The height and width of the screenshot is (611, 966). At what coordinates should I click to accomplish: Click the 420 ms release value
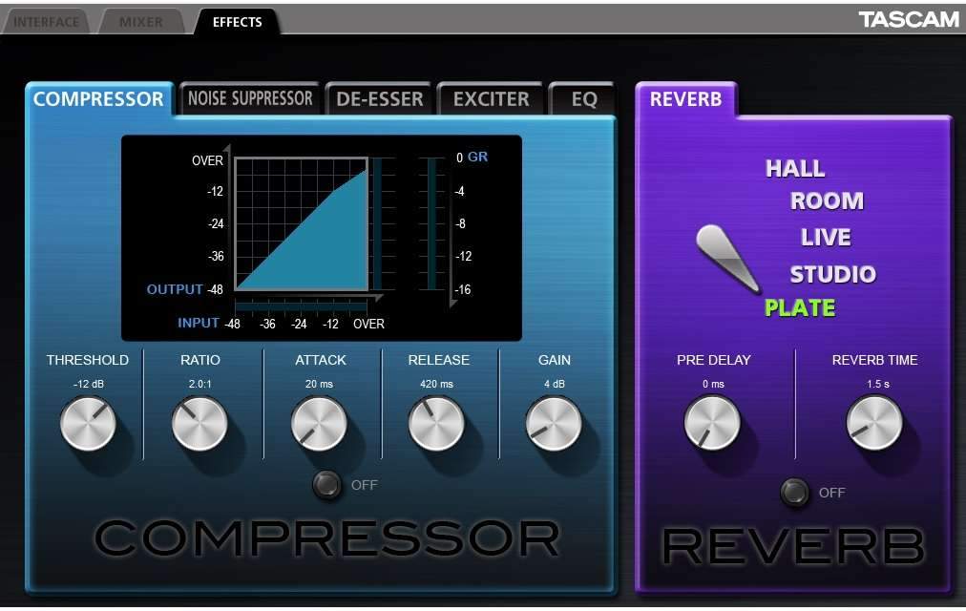437,384
